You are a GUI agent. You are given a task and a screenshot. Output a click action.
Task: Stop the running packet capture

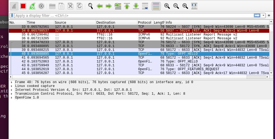[23, 6]
